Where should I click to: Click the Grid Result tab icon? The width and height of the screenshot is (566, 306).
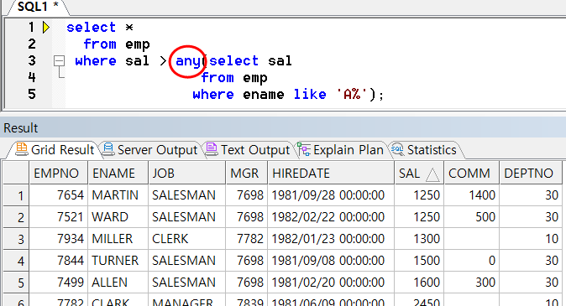22,149
